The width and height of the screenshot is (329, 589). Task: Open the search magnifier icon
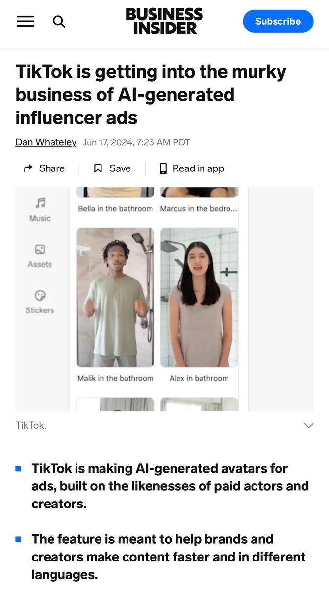[x=59, y=22]
